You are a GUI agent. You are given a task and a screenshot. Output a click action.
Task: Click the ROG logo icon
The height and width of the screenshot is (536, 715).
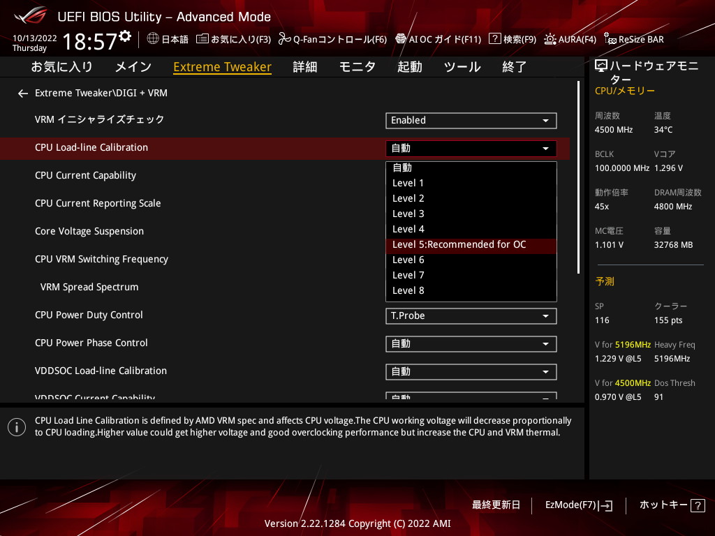pyautogui.click(x=31, y=16)
